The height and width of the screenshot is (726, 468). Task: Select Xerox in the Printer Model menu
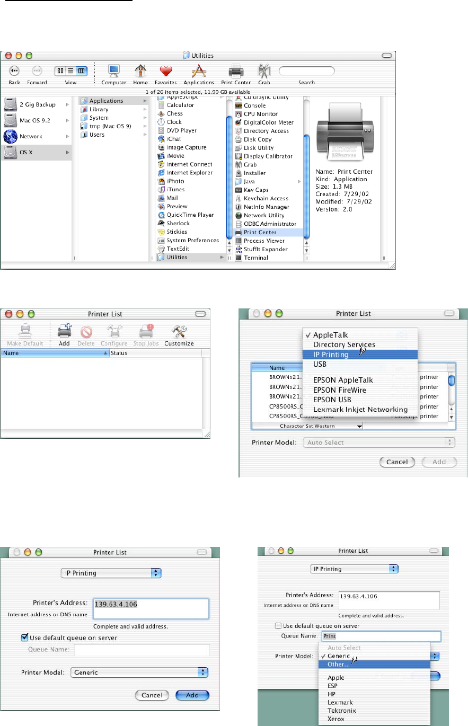click(x=374, y=719)
